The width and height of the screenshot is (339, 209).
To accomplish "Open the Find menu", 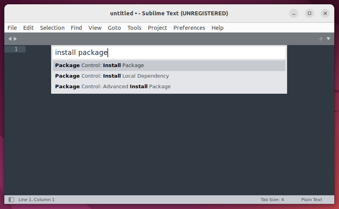I will point(76,28).
